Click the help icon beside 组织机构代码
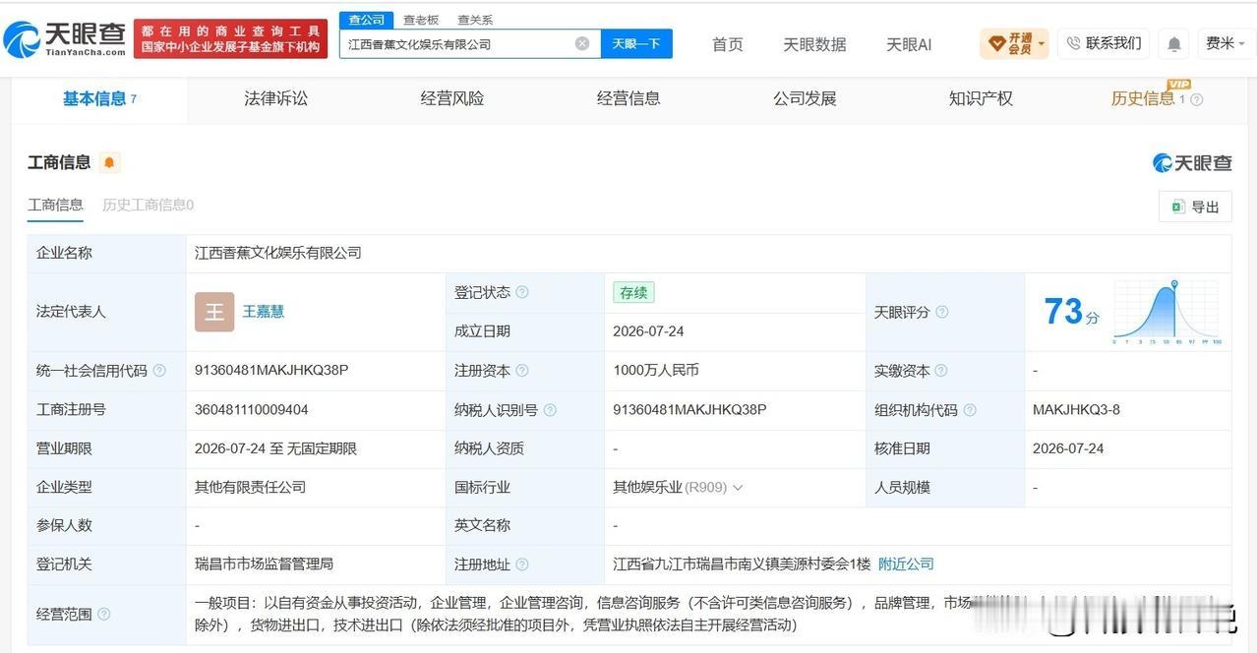The image size is (1257, 653). (x=970, y=410)
